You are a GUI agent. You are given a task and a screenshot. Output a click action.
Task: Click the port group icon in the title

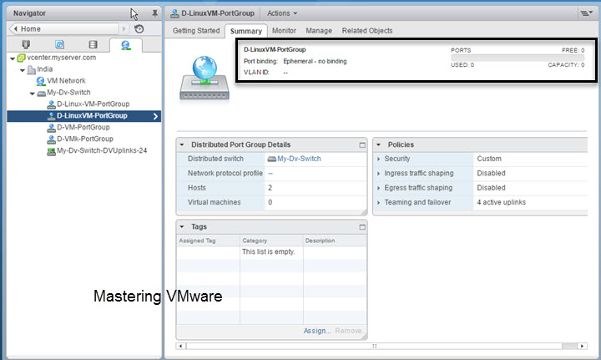tap(174, 13)
